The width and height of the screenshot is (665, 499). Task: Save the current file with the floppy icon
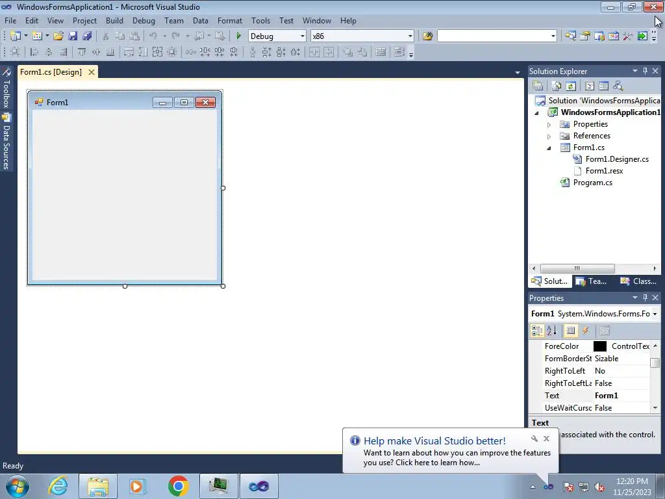[x=73, y=36]
